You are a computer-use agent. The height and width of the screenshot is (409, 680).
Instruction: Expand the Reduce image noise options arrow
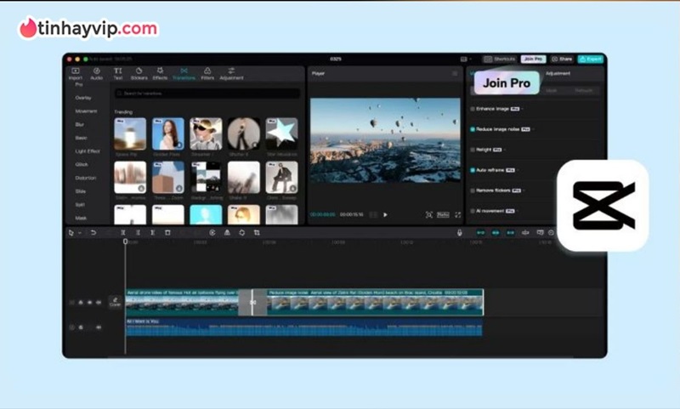533,129
